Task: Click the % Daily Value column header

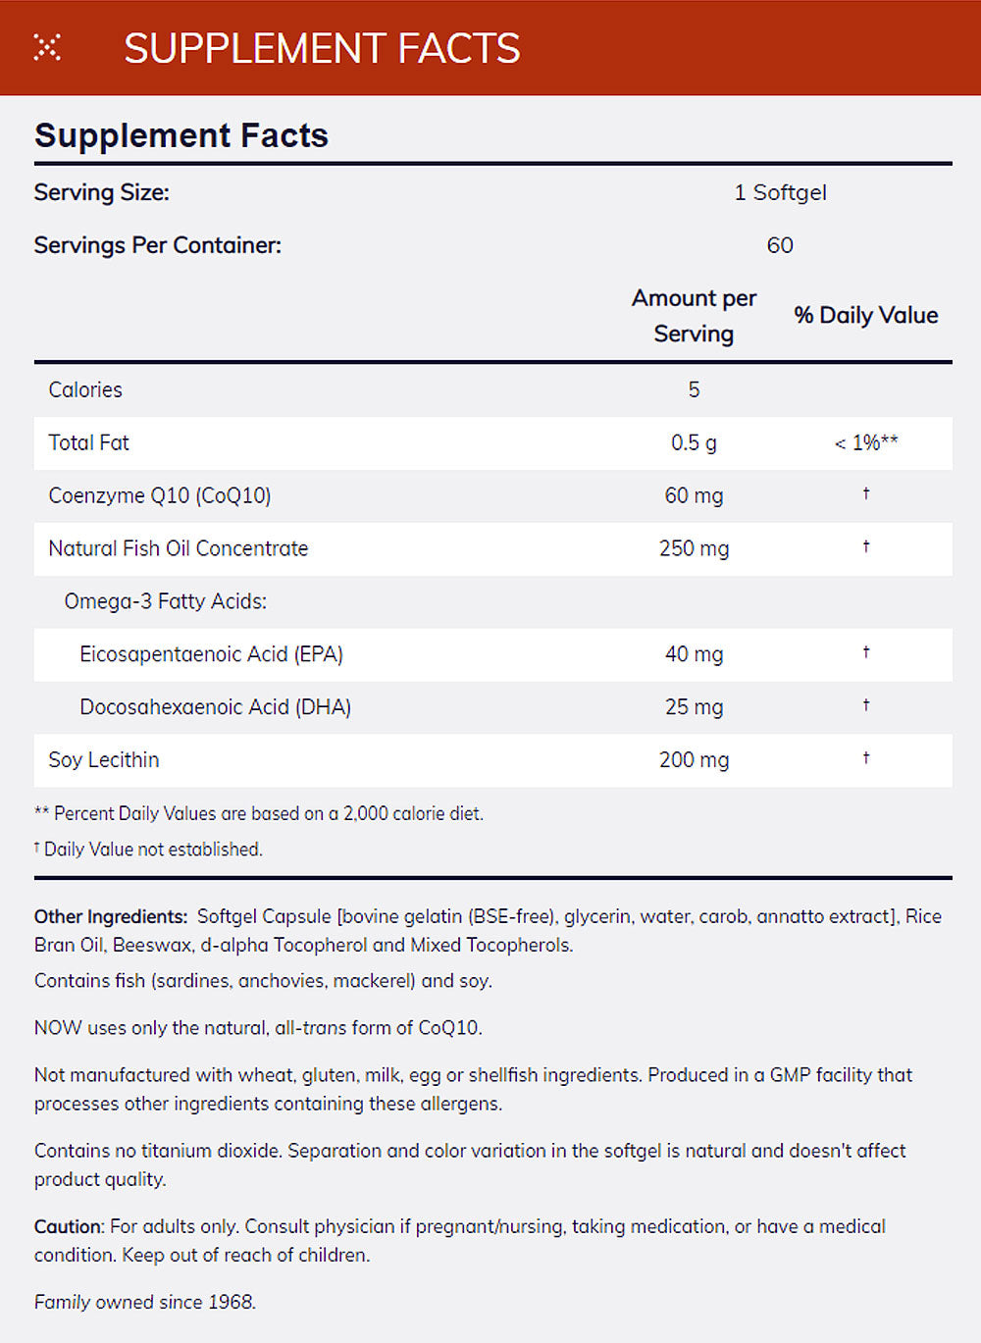Action: 866,315
